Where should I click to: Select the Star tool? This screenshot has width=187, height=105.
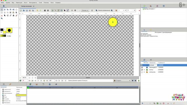[5, 13]
